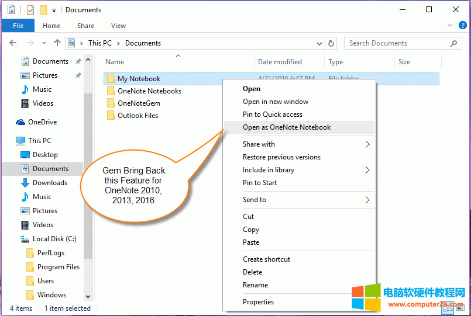Switch to the View ribbon tab
Viewport: 471px width, 316px height.
coord(118,26)
